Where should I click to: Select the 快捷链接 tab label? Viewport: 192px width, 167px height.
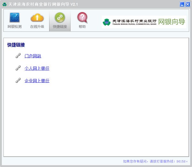point(60,27)
